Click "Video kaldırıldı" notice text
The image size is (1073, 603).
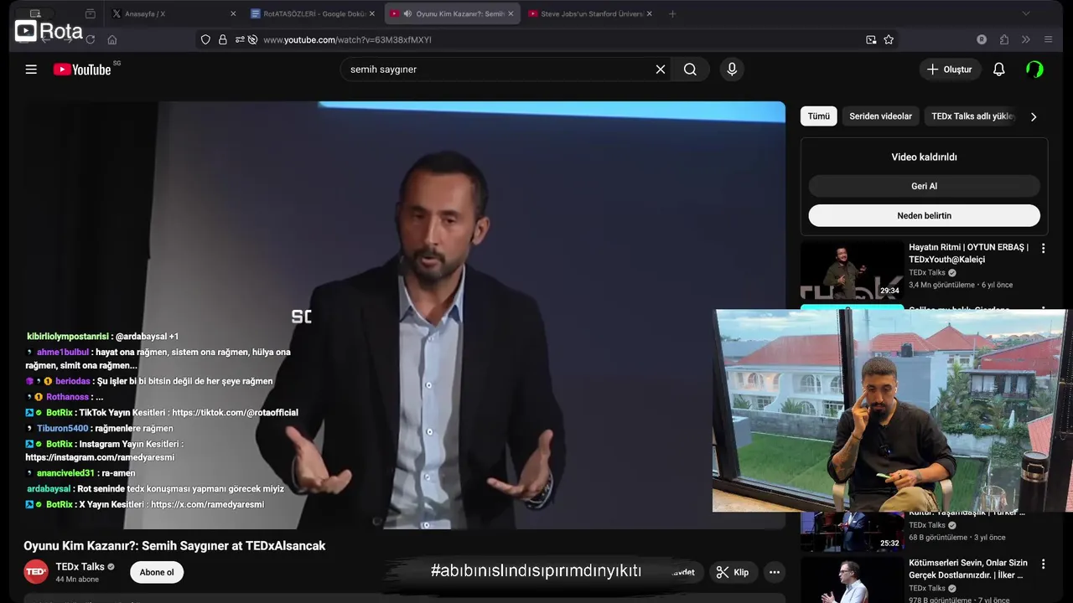[x=925, y=157]
